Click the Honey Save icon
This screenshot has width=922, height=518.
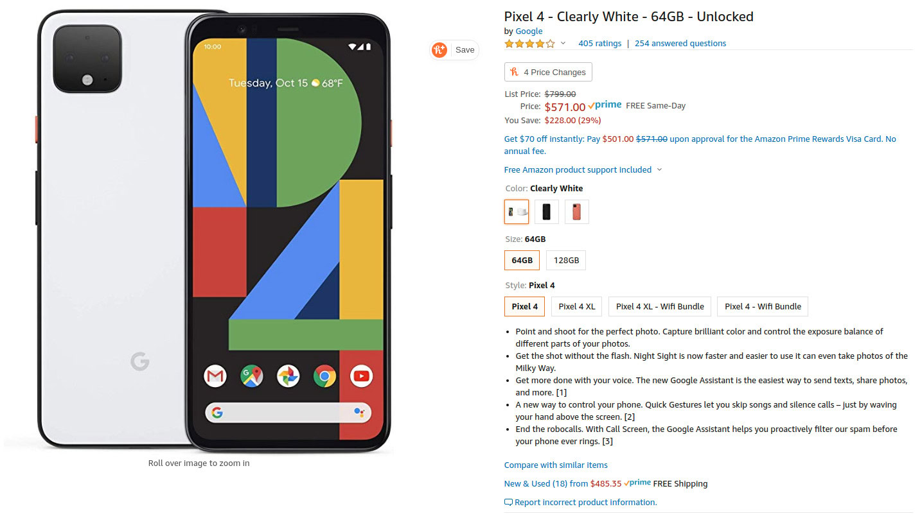pyautogui.click(x=439, y=50)
